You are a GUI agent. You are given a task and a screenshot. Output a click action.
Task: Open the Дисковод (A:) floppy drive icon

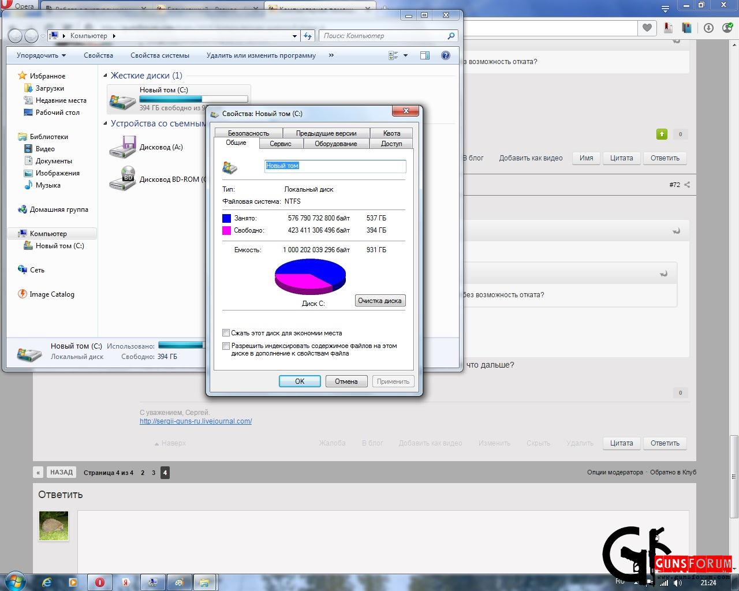(x=122, y=147)
